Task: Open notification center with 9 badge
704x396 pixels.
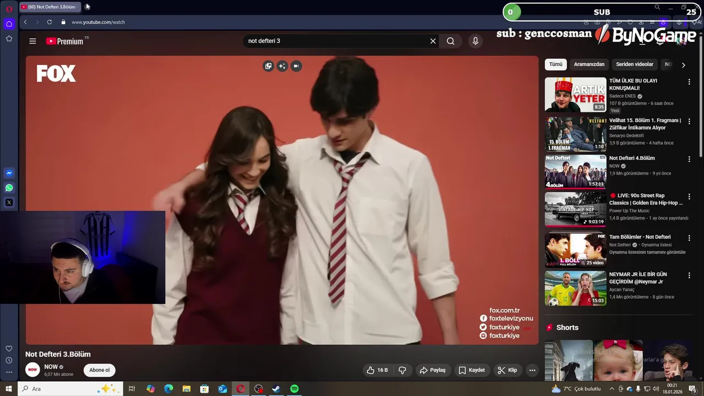Action: click(692, 389)
